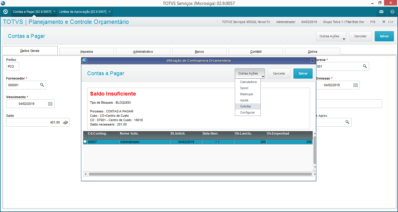The image size is (398, 212).
Task: Click the Saldo Insuficiente heading
Action: coord(113,94)
